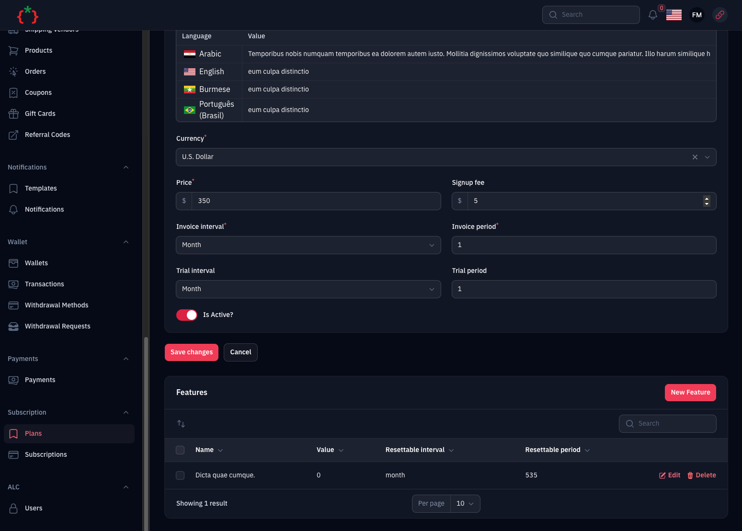The width and height of the screenshot is (742, 531).
Task: Click the Transactions icon
Action: click(13, 284)
